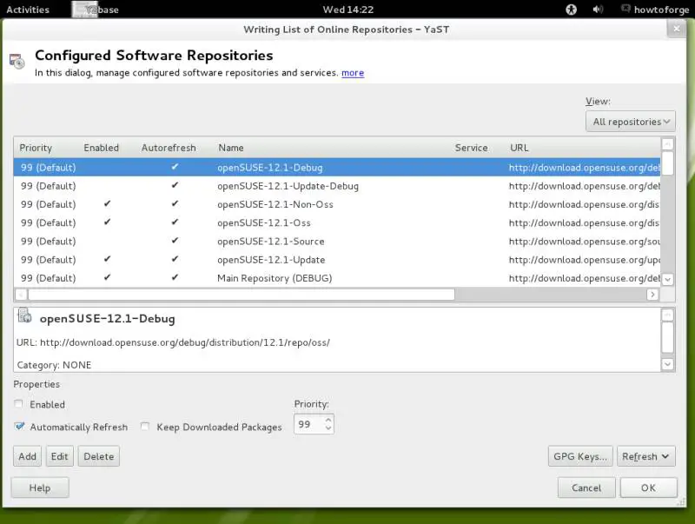This screenshot has width=695, height=524.
Task: Increase Priority with the up arrow
Action: pyautogui.click(x=328, y=420)
